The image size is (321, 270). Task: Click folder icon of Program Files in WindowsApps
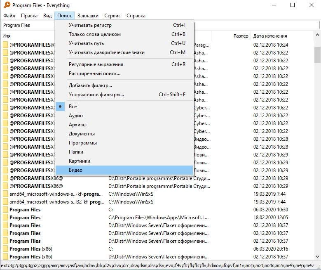[x=5, y=218]
